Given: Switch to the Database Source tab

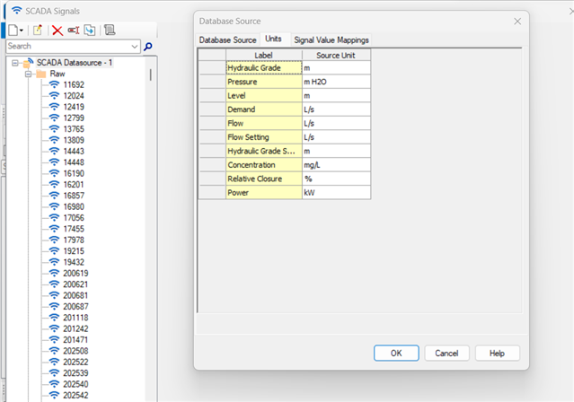Looking at the screenshot, I should (x=227, y=40).
